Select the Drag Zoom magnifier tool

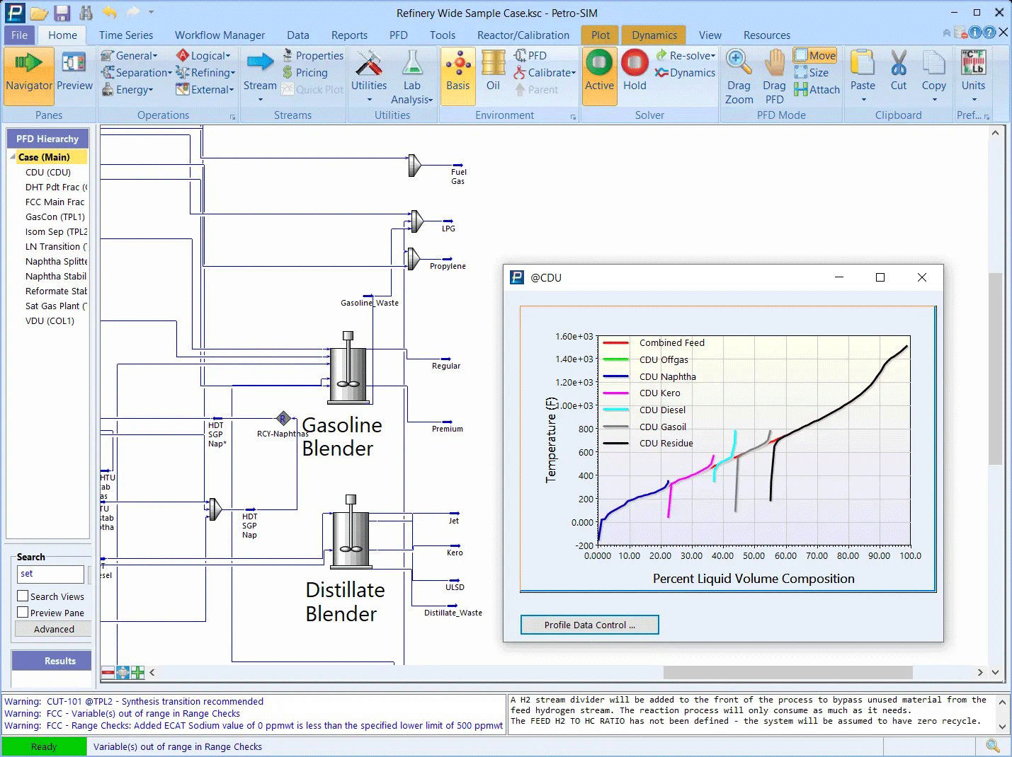(x=739, y=76)
